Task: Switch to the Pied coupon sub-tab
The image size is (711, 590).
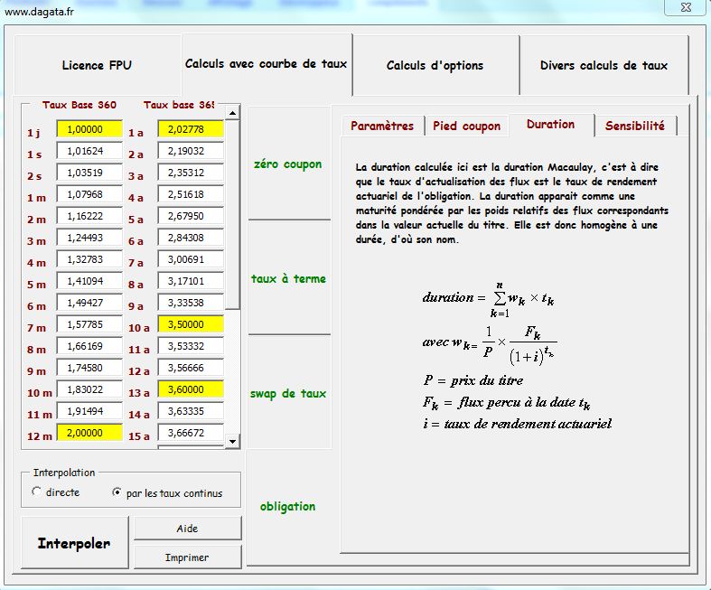Action: [x=466, y=126]
